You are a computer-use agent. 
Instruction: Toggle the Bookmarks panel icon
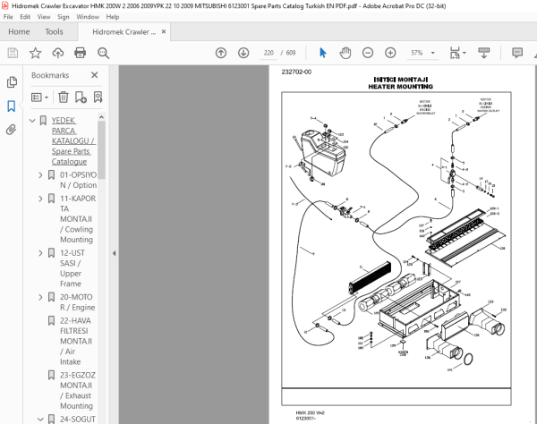12,106
